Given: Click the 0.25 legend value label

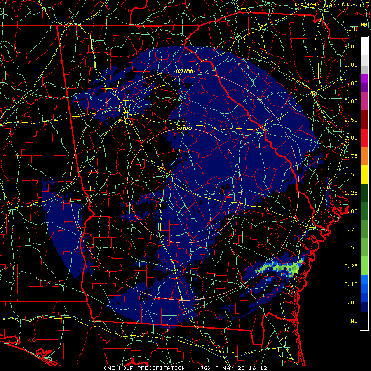Looking at the screenshot, I should coord(351,266).
